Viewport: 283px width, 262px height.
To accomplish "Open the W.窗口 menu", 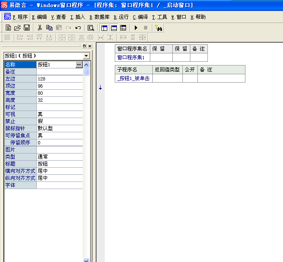I will click(x=179, y=17).
